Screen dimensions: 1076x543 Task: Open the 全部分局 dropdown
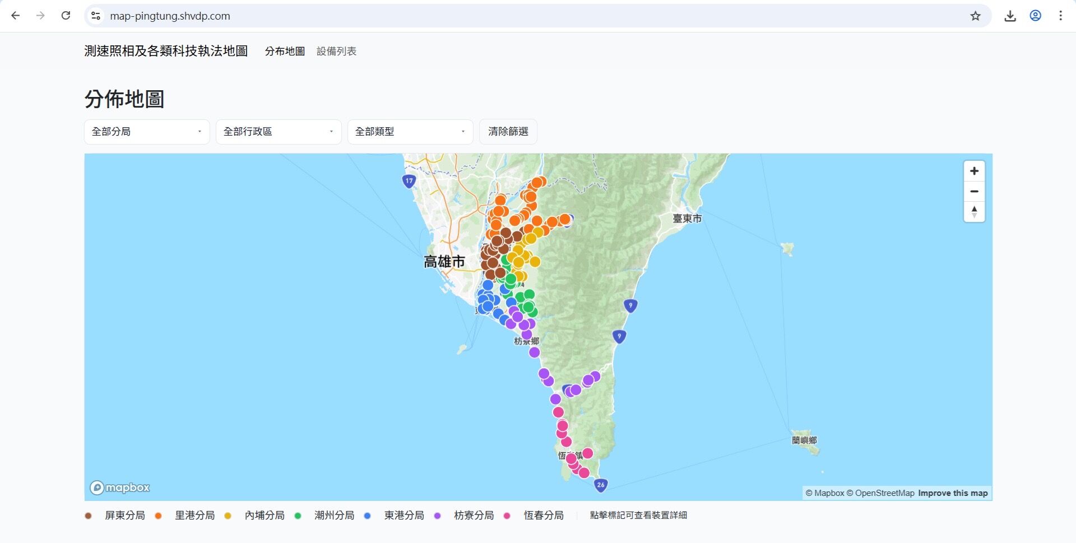point(146,132)
